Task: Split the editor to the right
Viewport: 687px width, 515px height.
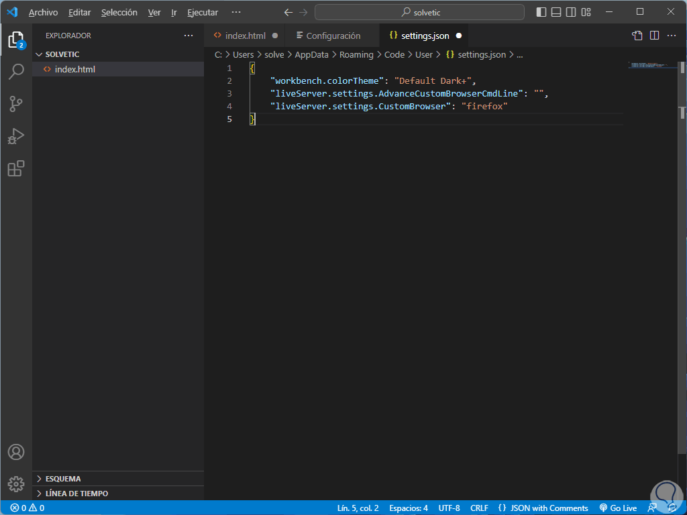Action: click(654, 36)
